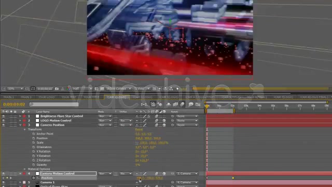Toggle visibility of the Camera 1 layer
332x187 pixels.
coord(4,182)
